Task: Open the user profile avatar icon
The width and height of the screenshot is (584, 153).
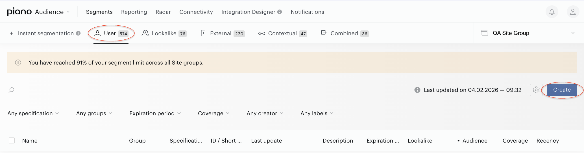Action: 573,12
